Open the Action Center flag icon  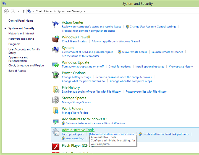click(x=56, y=24)
